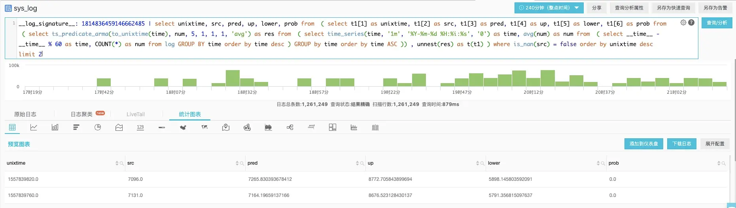Click the lower value 5898.145803592091

click(x=511, y=179)
